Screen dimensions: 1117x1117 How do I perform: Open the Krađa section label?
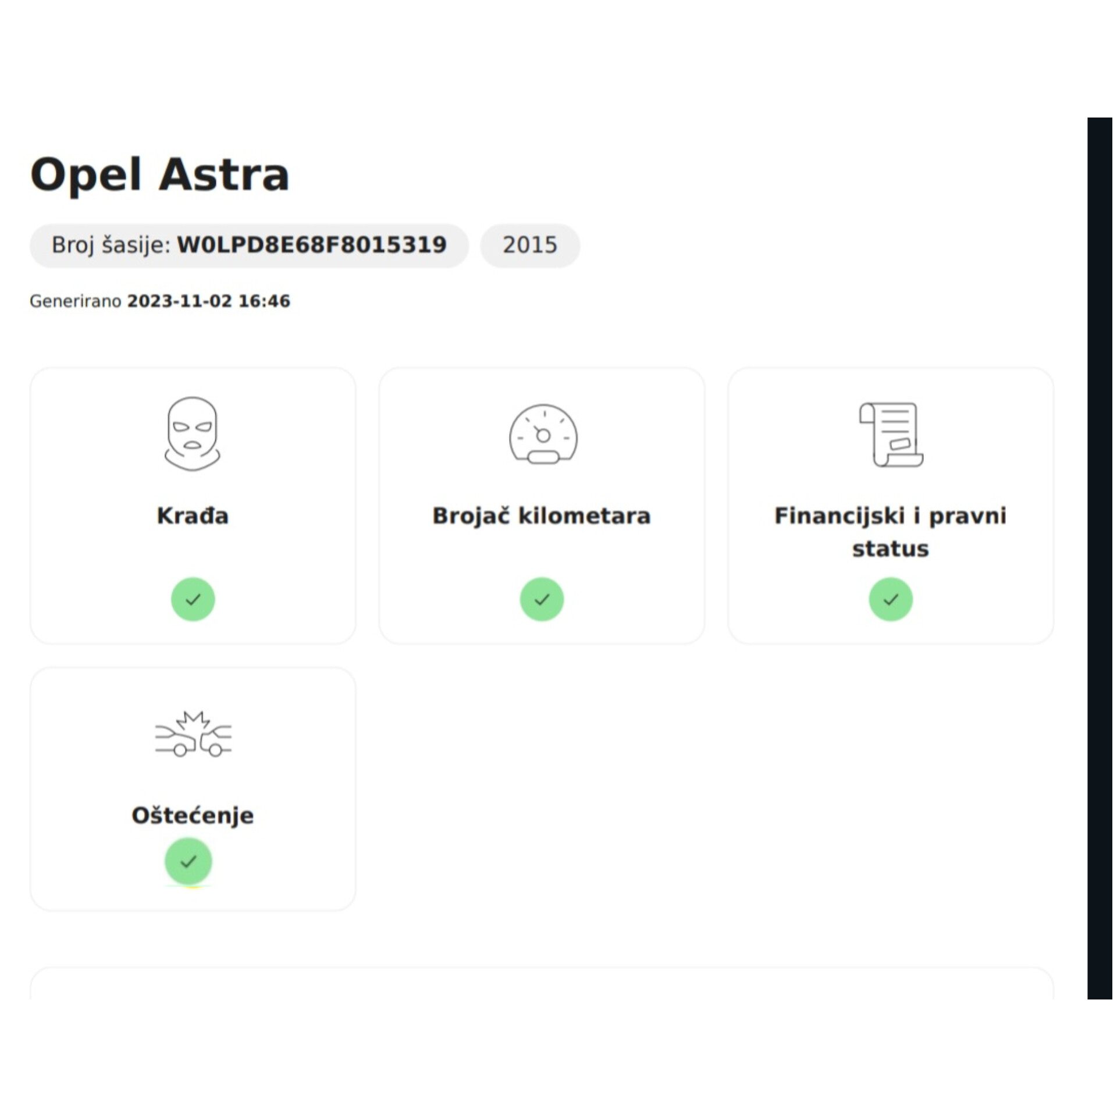pyautogui.click(x=193, y=516)
